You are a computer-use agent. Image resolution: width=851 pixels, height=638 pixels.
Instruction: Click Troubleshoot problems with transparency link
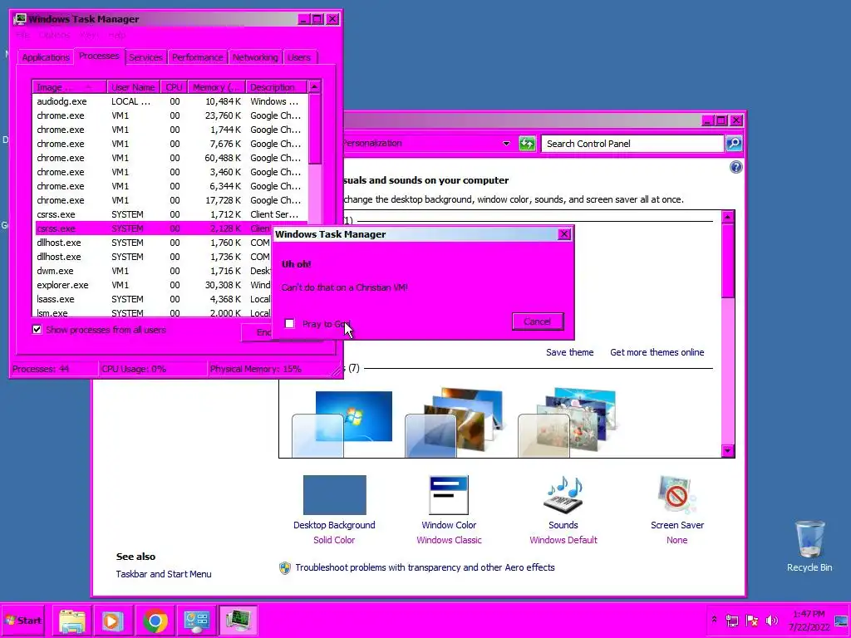coord(425,567)
